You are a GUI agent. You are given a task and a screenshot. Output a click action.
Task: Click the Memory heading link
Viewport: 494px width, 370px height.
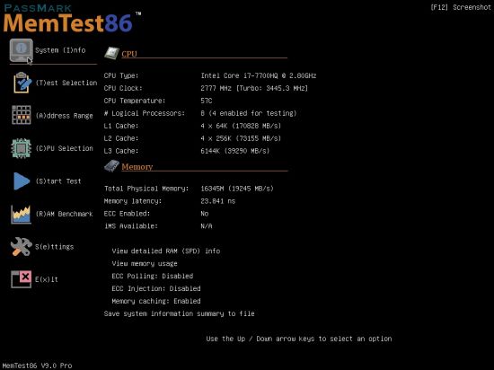(x=137, y=166)
